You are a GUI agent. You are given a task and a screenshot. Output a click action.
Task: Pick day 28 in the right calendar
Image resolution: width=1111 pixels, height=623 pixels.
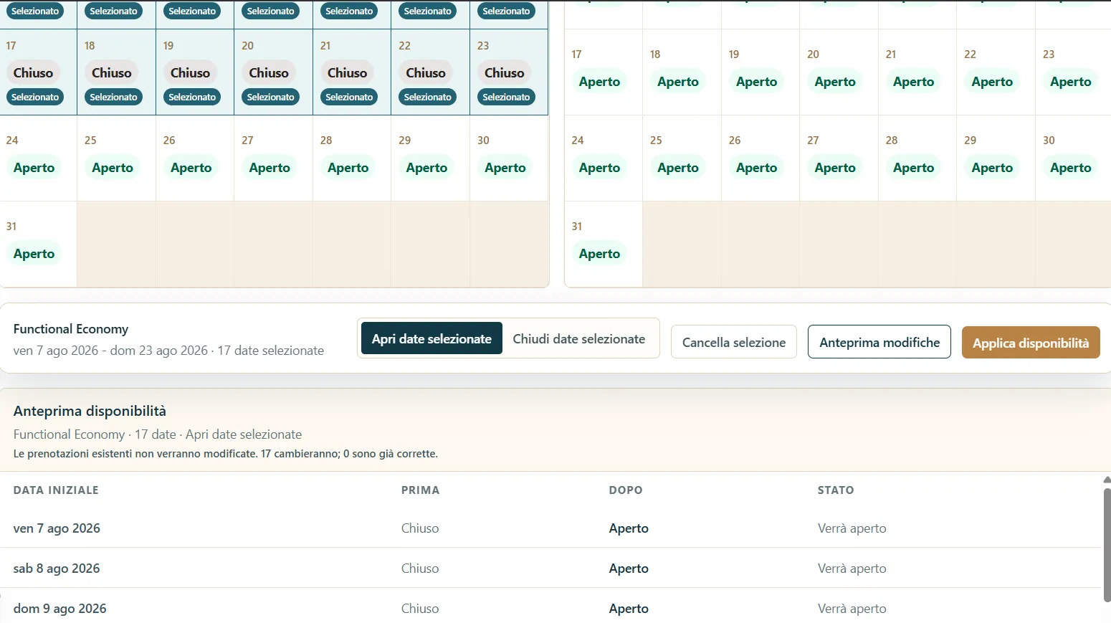pos(917,158)
